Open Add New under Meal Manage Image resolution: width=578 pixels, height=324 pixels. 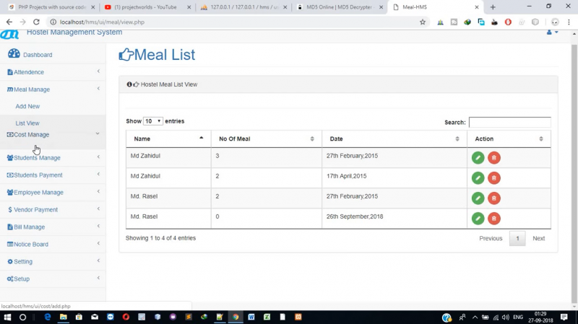click(x=27, y=106)
